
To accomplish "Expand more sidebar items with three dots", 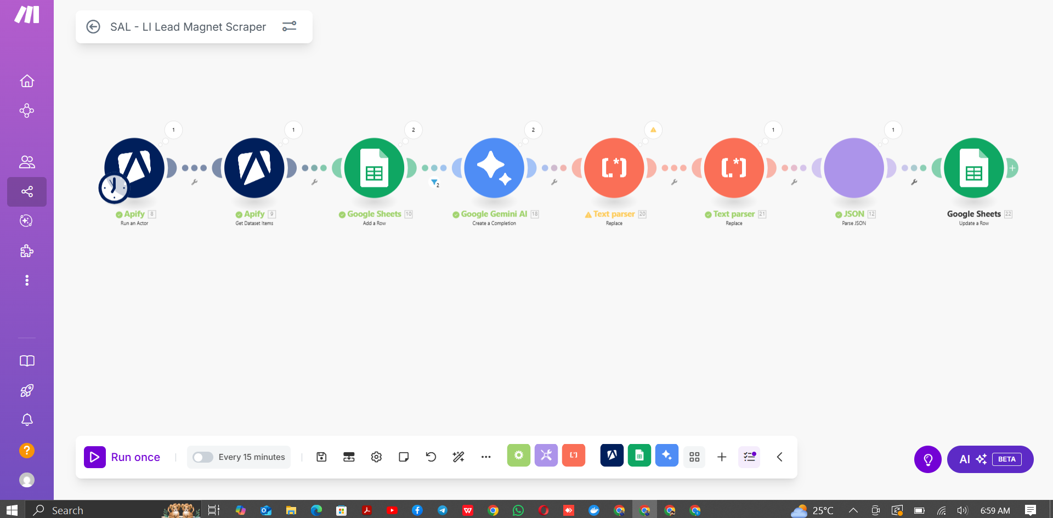I will click(x=27, y=281).
